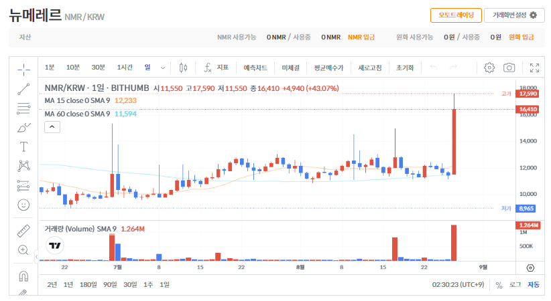Click the 17,590 high price label
The width and height of the screenshot is (551, 301).
[x=528, y=94]
